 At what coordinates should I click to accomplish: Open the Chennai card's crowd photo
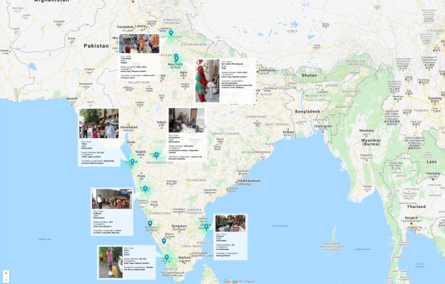(230, 223)
